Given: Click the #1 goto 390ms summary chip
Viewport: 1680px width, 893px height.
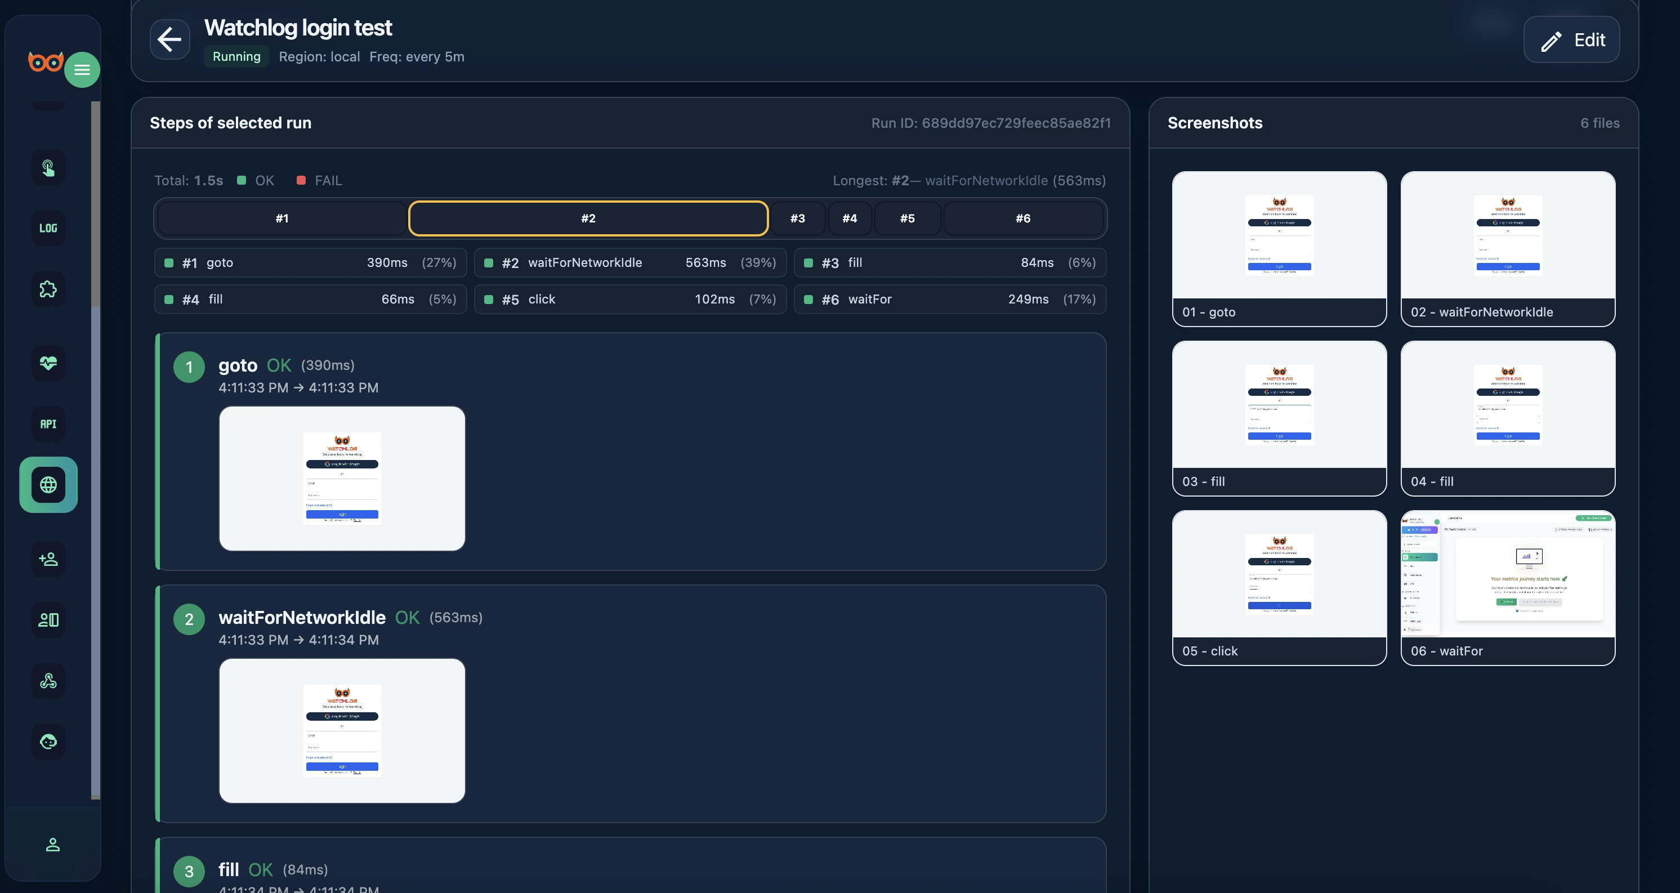Looking at the screenshot, I should coord(310,263).
